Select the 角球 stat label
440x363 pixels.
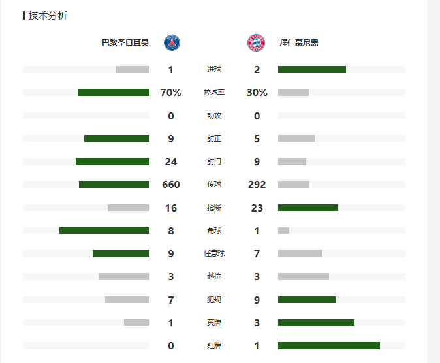(213, 230)
